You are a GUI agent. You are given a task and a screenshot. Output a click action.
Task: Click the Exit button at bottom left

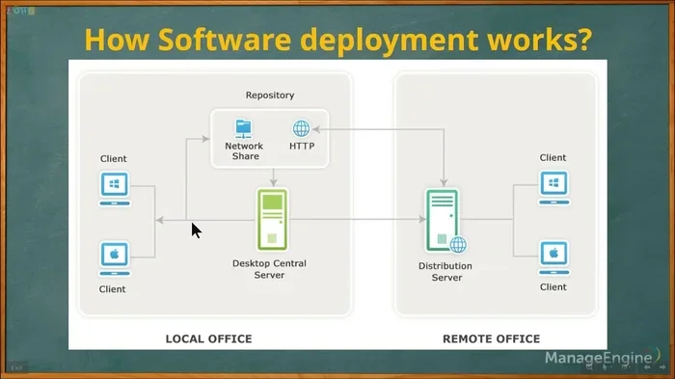tap(16, 367)
